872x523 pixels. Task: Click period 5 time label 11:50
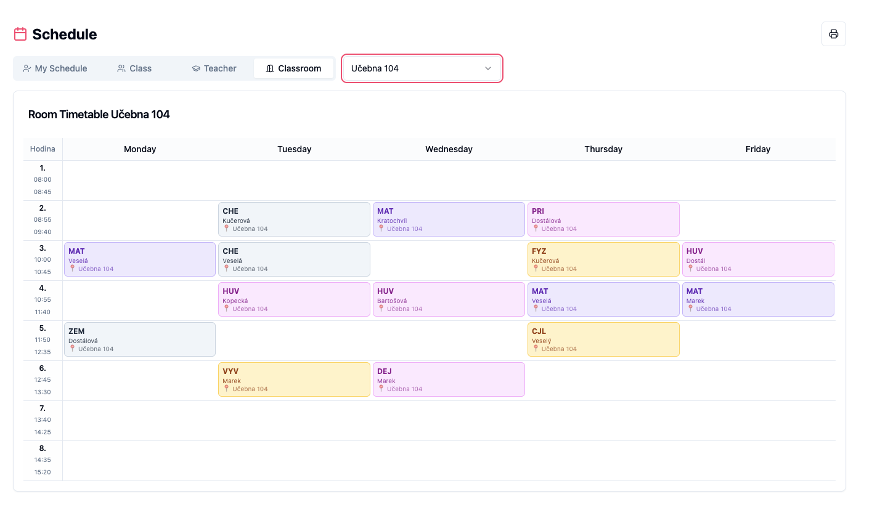click(43, 340)
